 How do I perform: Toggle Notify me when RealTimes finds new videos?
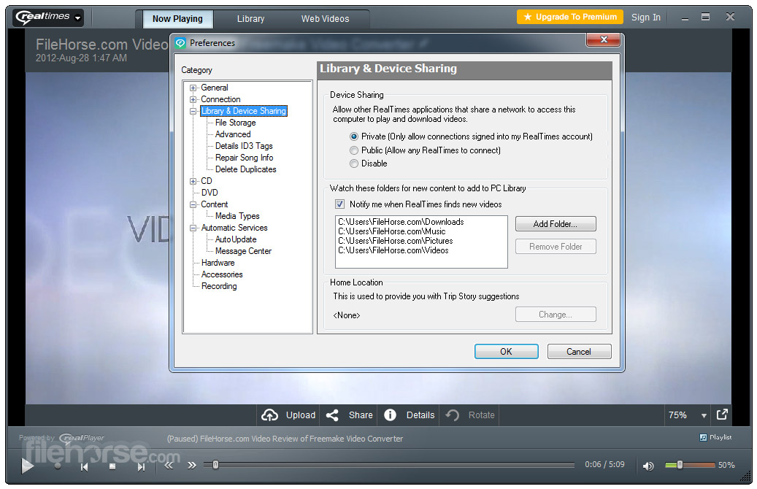[340, 204]
